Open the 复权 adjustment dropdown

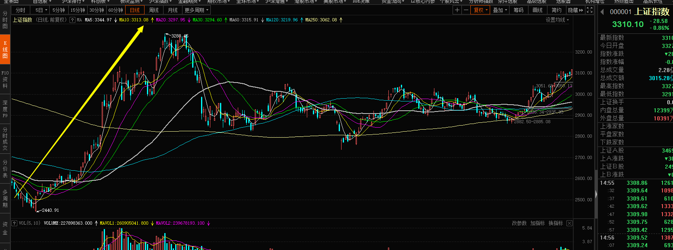coord(480,10)
